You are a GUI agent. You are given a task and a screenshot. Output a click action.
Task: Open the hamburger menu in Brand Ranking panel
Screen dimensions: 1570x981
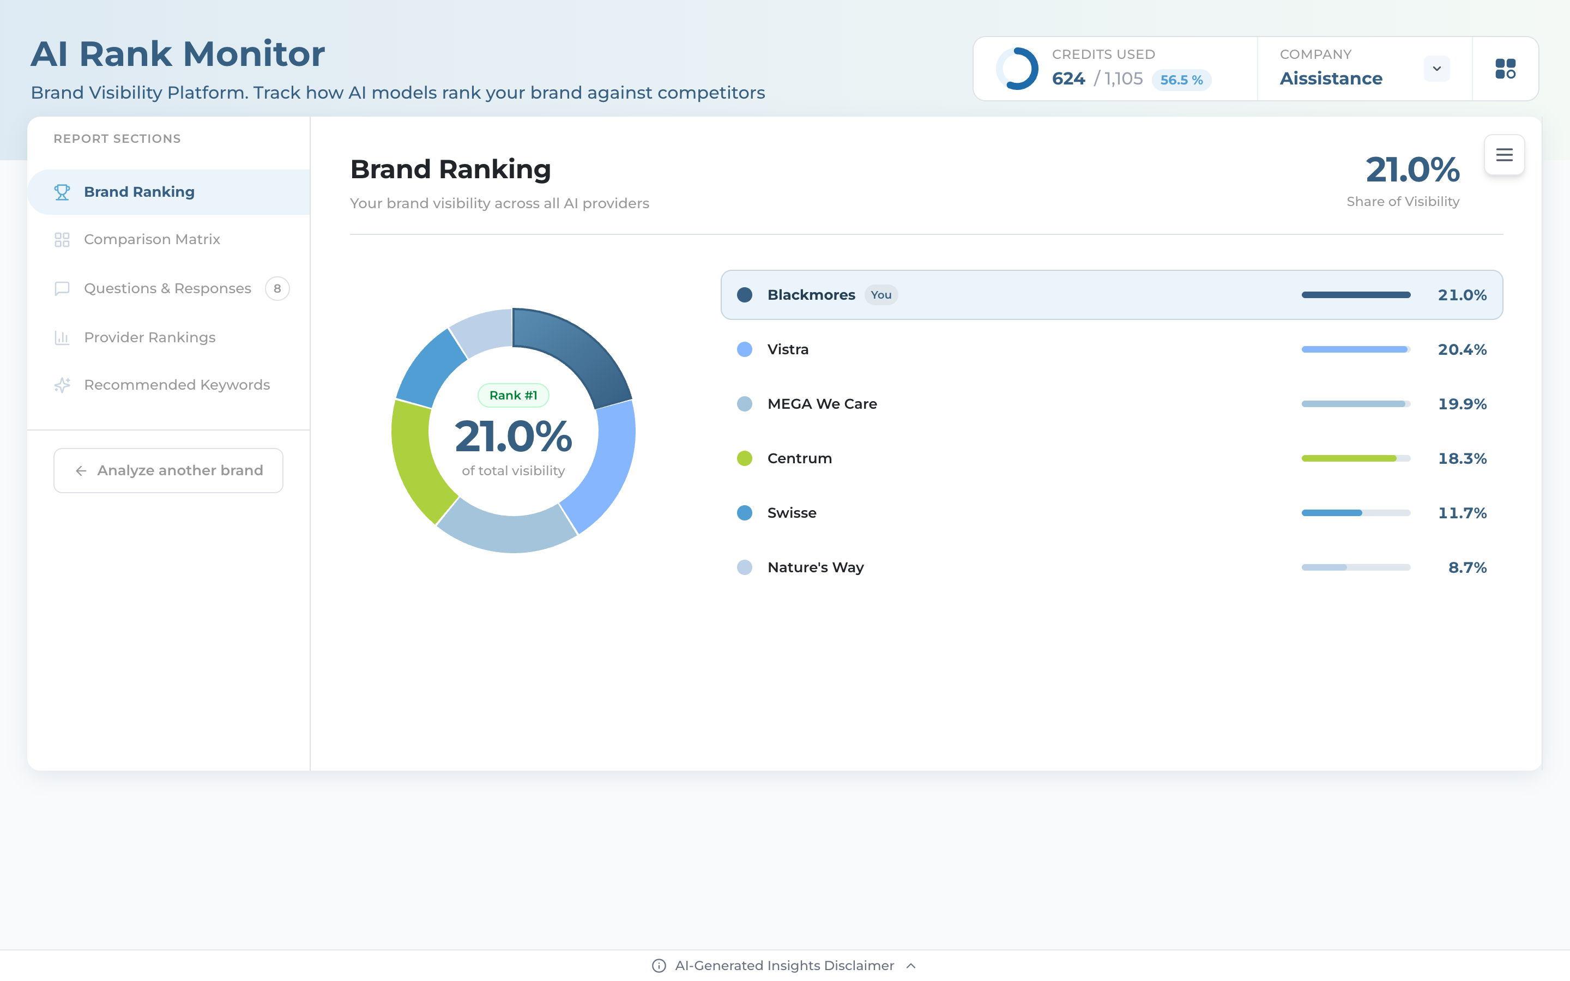click(1505, 155)
